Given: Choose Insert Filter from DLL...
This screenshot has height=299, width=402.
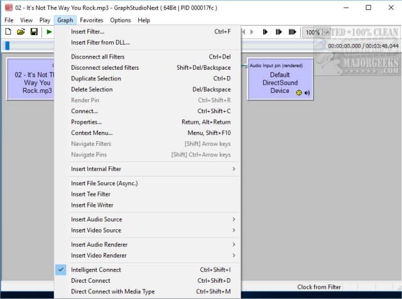Looking at the screenshot, I should tap(148, 42).
